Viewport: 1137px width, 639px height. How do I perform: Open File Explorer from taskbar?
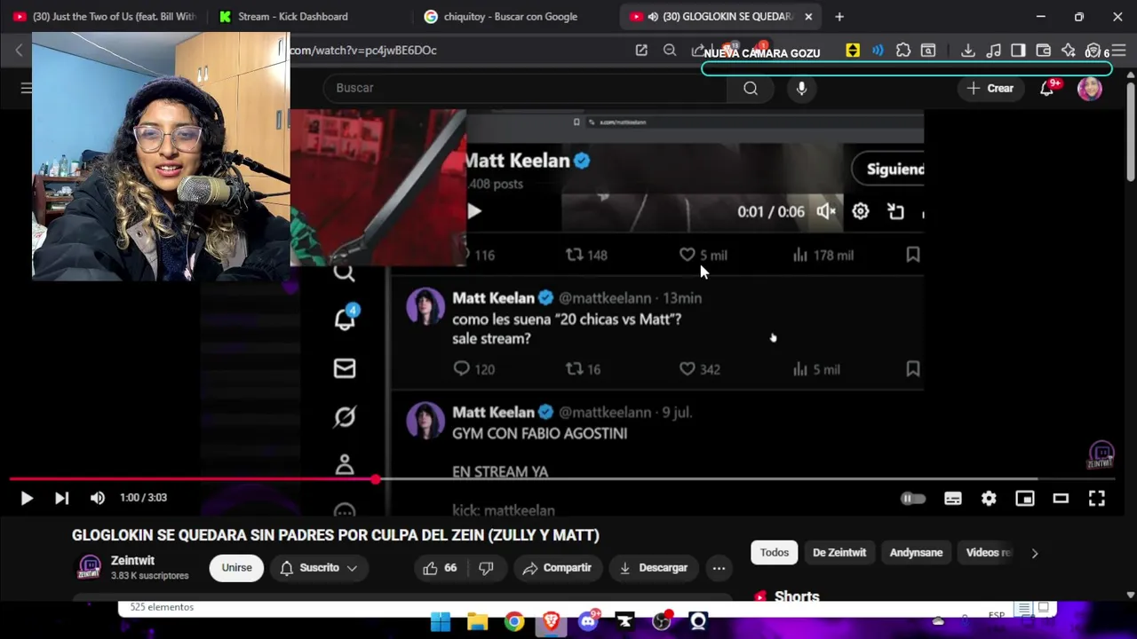(477, 622)
